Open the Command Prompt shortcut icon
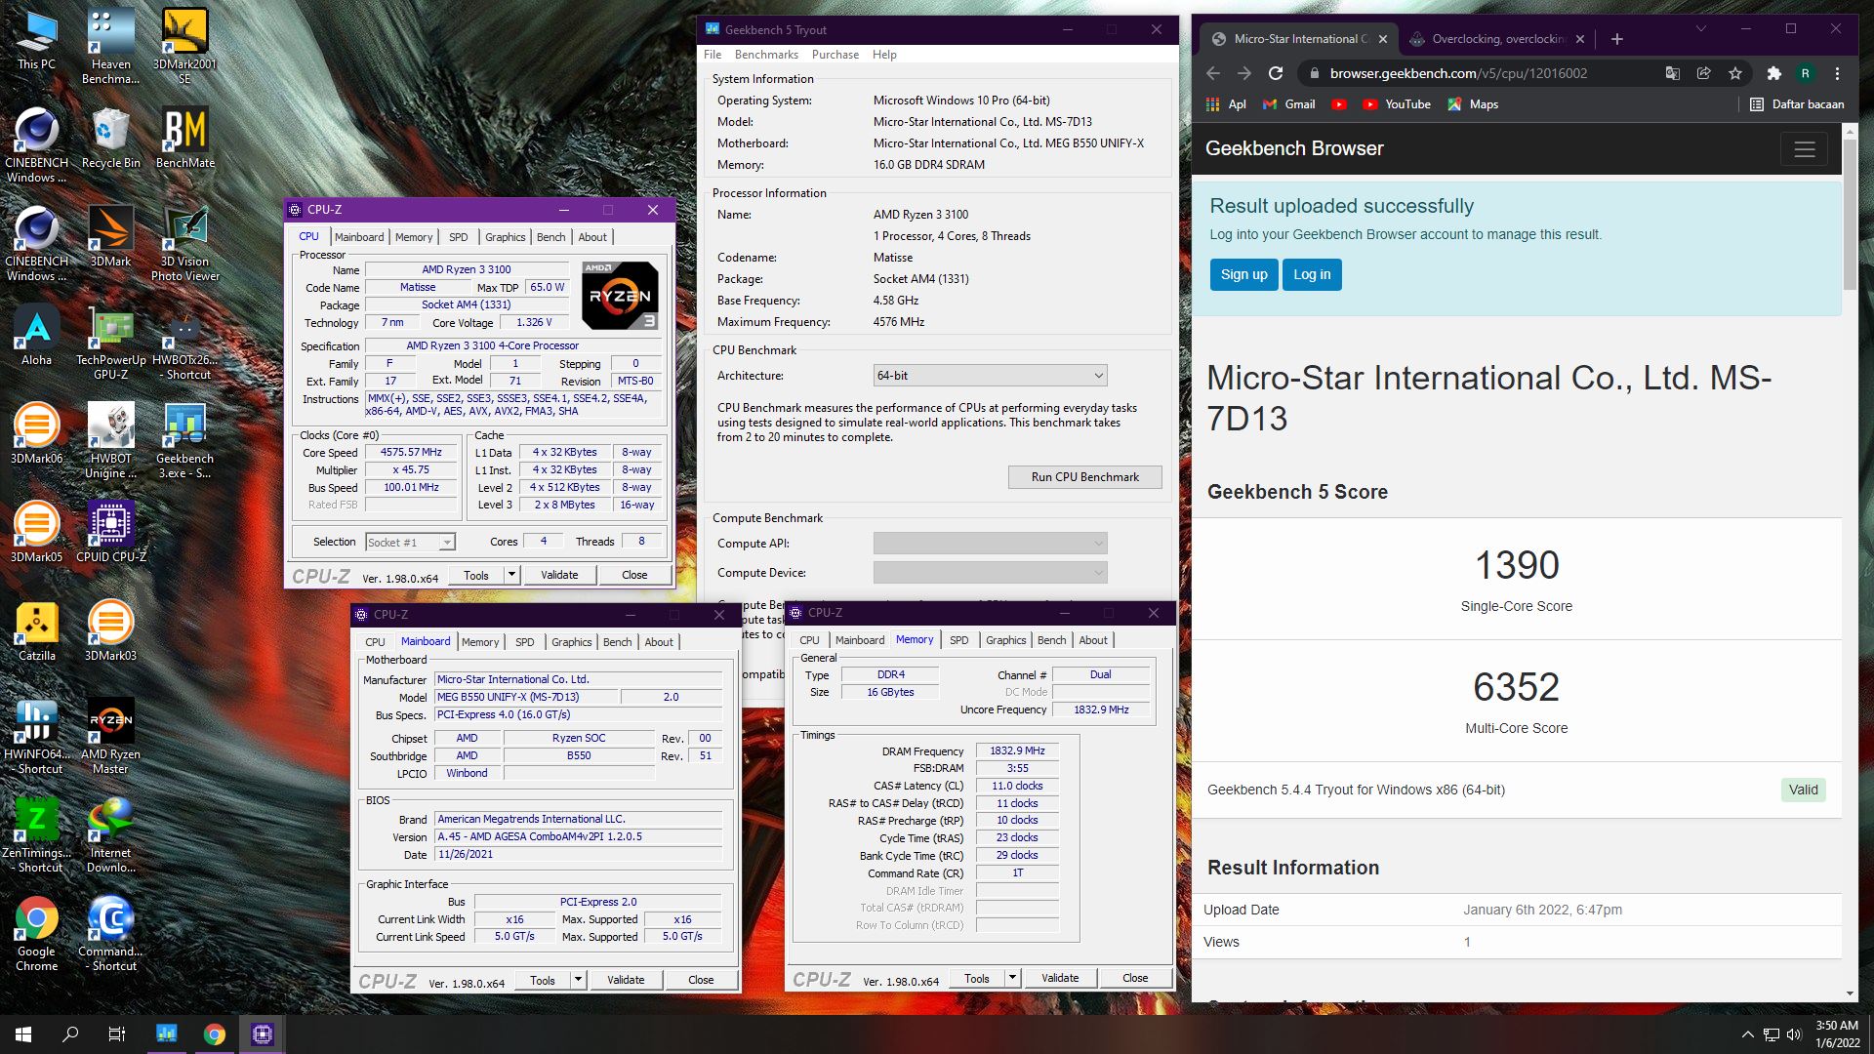1874x1054 pixels. (x=110, y=933)
